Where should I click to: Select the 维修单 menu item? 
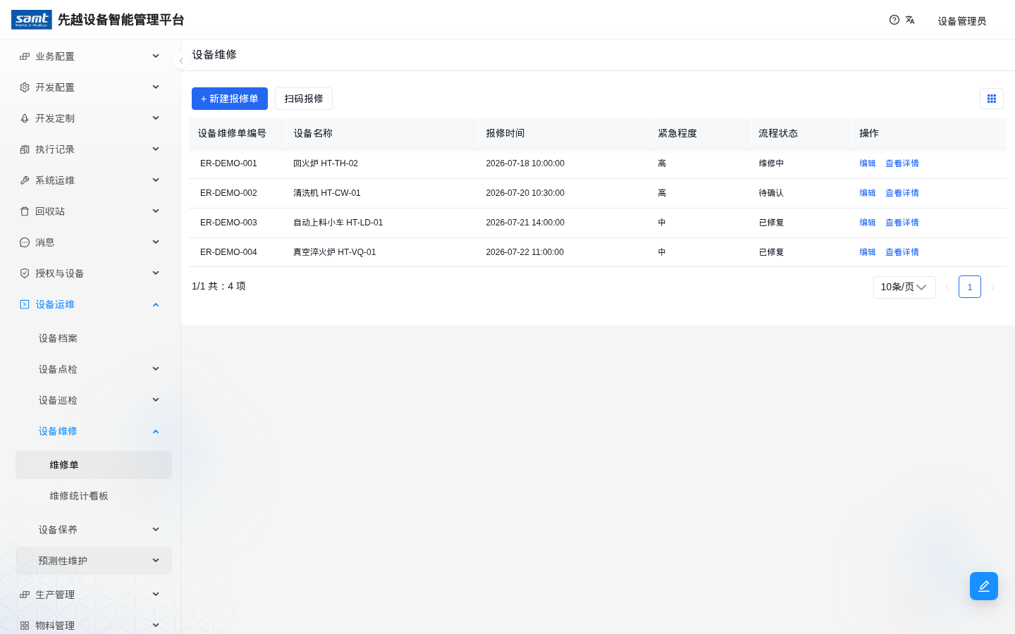94,465
